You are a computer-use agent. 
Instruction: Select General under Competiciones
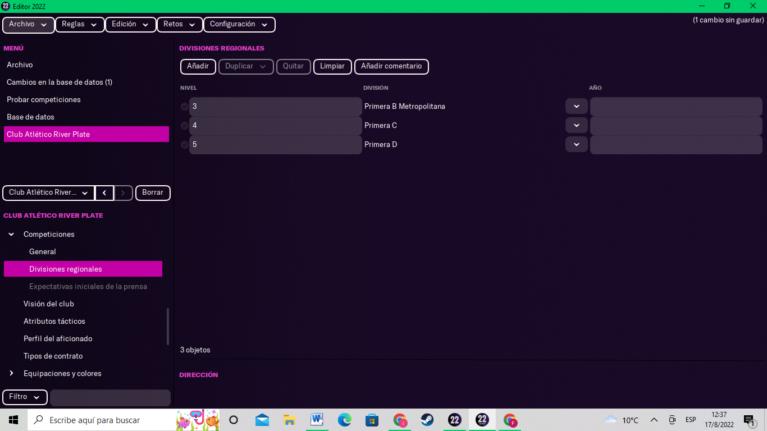[x=43, y=252]
